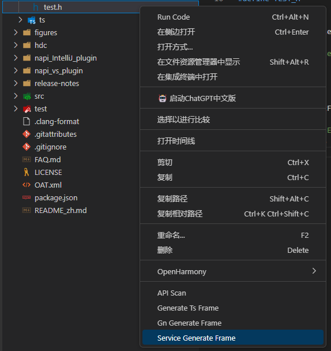Screen dimensions: 331x351
Task: Choose Run Code from context menu
Action: click(233, 17)
